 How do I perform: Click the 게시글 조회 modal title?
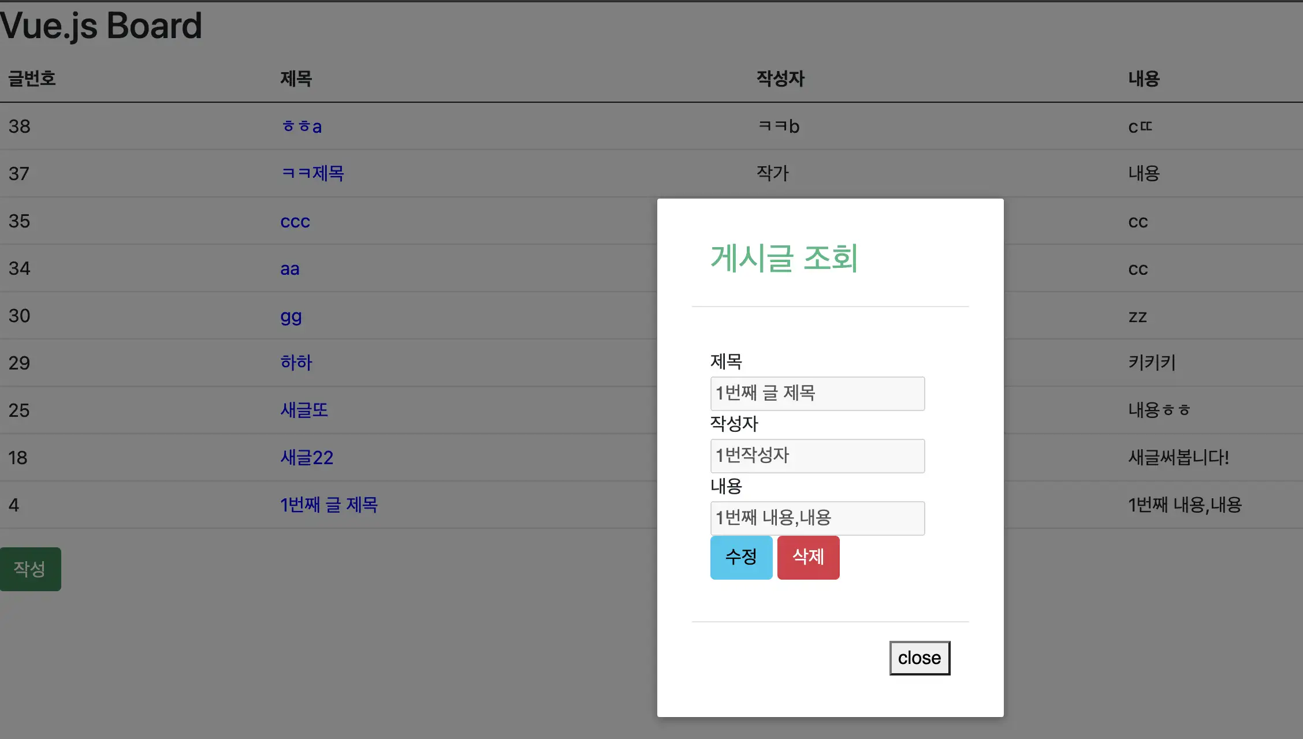pos(784,257)
